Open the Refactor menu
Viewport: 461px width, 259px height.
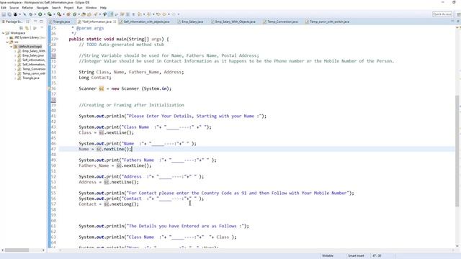click(27, 8)
